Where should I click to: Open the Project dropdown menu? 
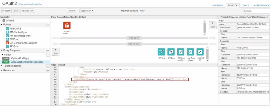coord(6,11)
